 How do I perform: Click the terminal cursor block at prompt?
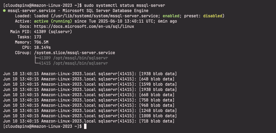[x=85, y=126]
